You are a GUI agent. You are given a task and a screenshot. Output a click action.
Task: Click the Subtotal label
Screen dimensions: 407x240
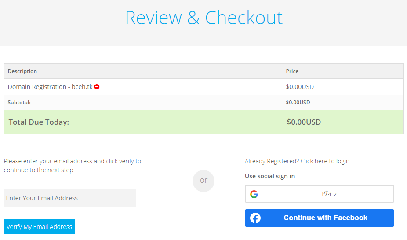coord(19,103)
